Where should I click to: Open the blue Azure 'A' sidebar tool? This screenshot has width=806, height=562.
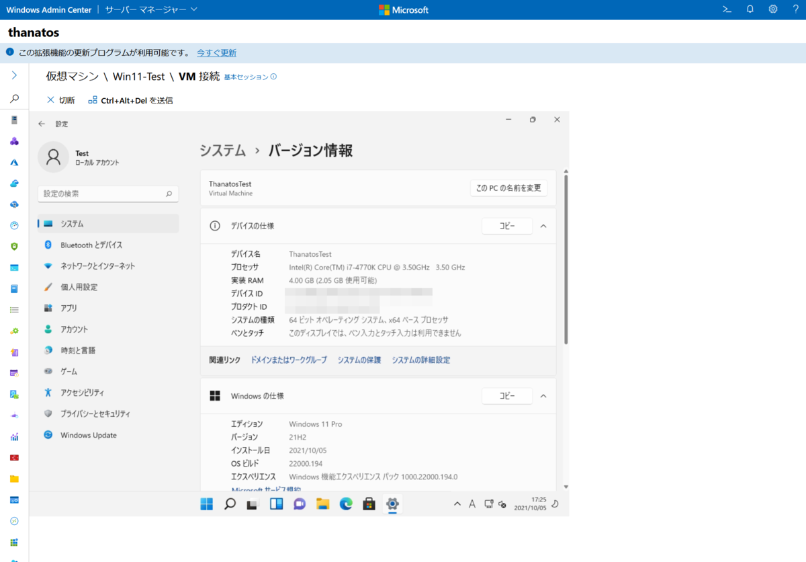(14, 162)
